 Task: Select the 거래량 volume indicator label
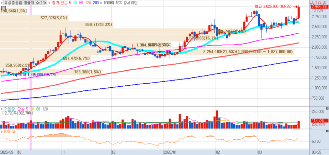tap(10, 109)
